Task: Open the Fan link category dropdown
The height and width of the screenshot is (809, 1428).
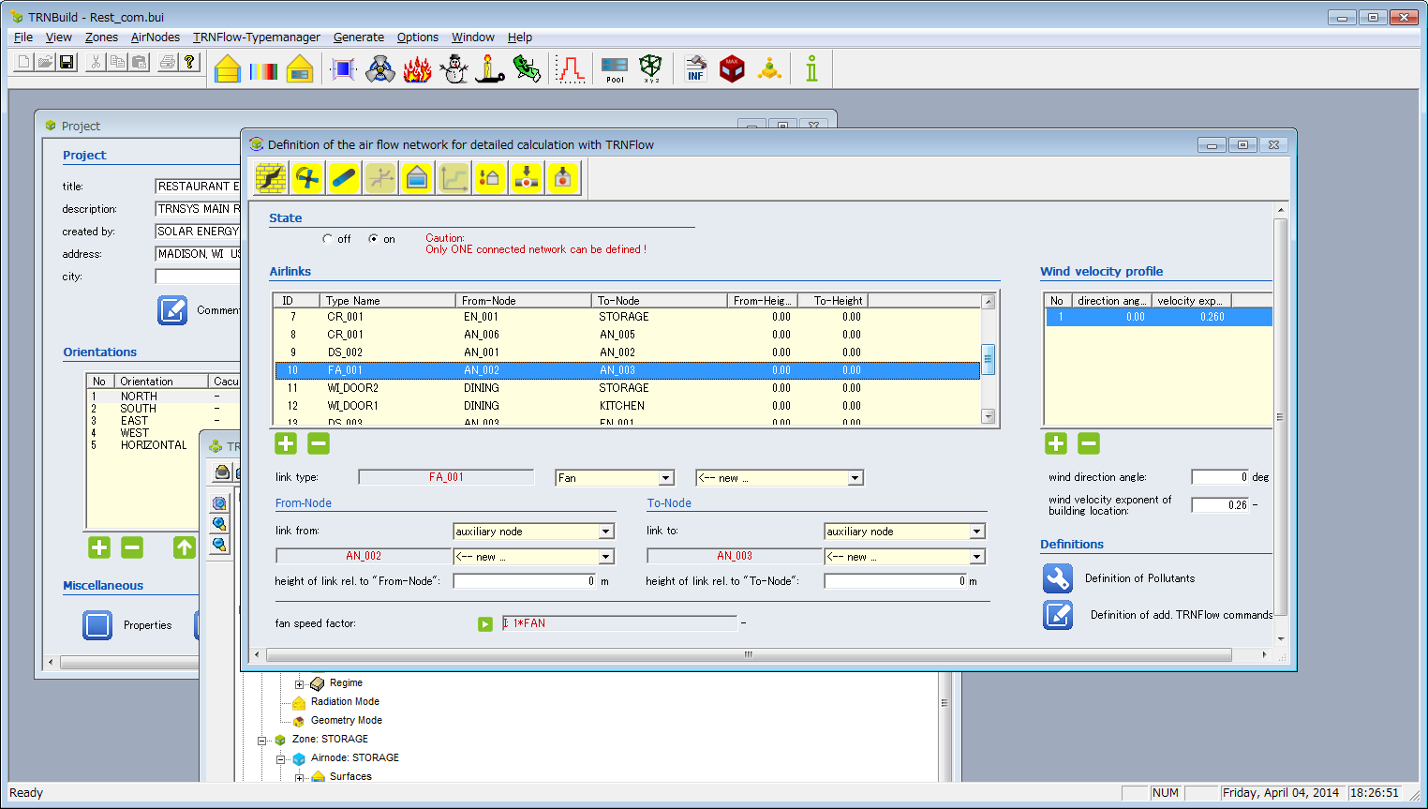Action: [665, 478]
